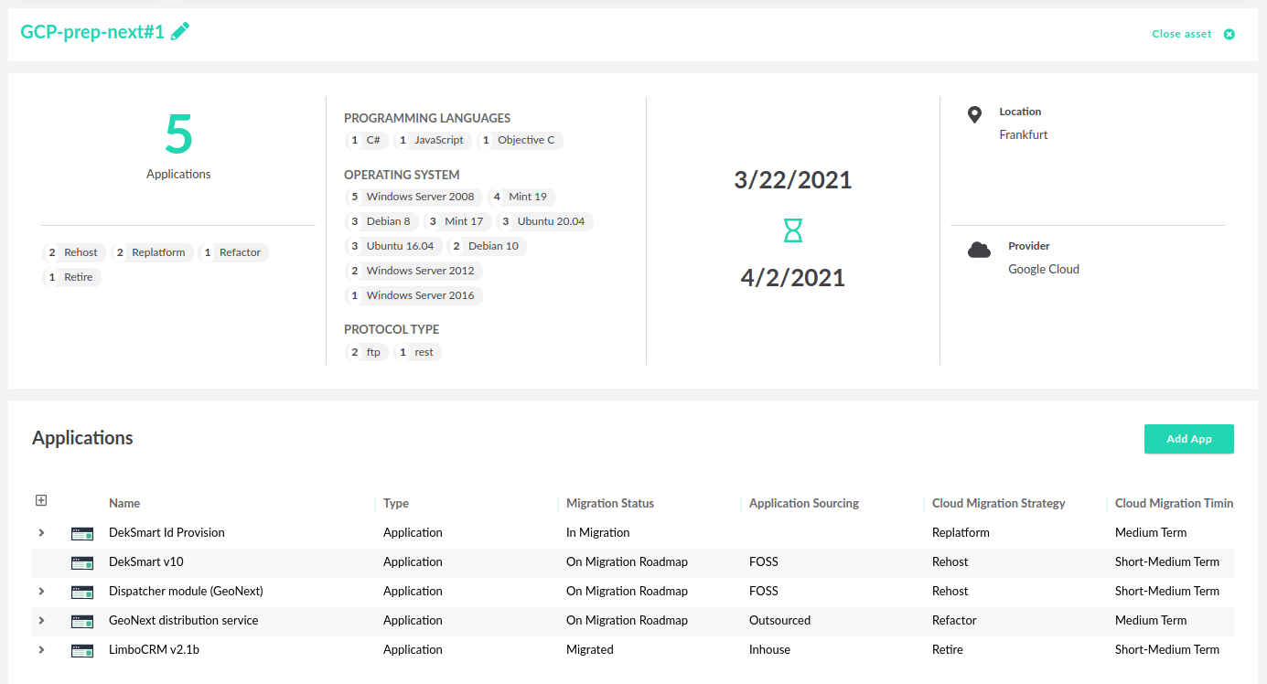Click the app icon for DekSmart v10
Image resolution: width=1267 pixels, height=684 pixels.
[82, 562]
